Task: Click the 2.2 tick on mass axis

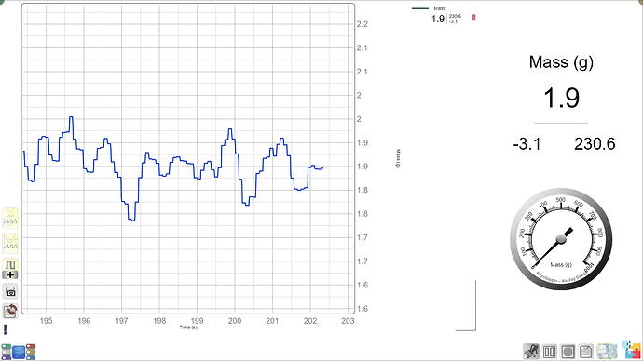Action: tap(363, 24)
